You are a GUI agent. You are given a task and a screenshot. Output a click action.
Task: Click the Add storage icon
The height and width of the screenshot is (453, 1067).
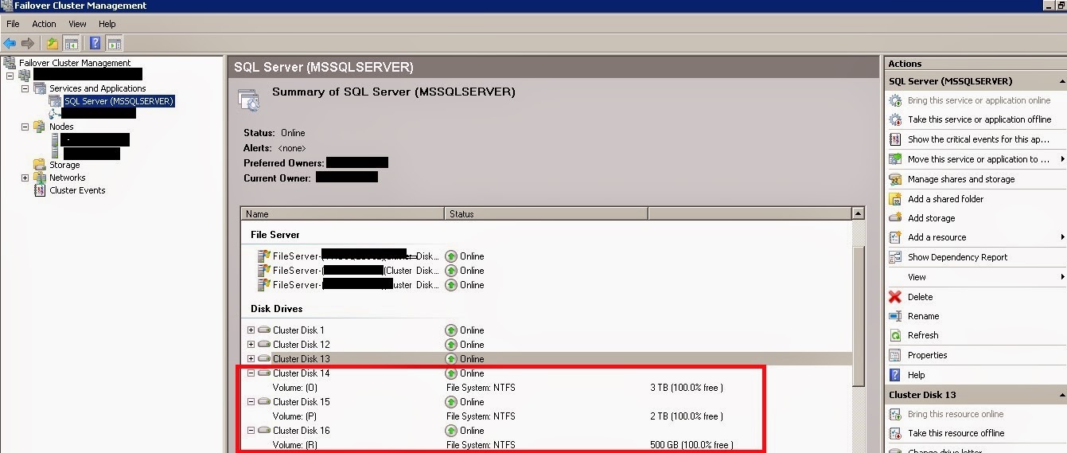895,218
